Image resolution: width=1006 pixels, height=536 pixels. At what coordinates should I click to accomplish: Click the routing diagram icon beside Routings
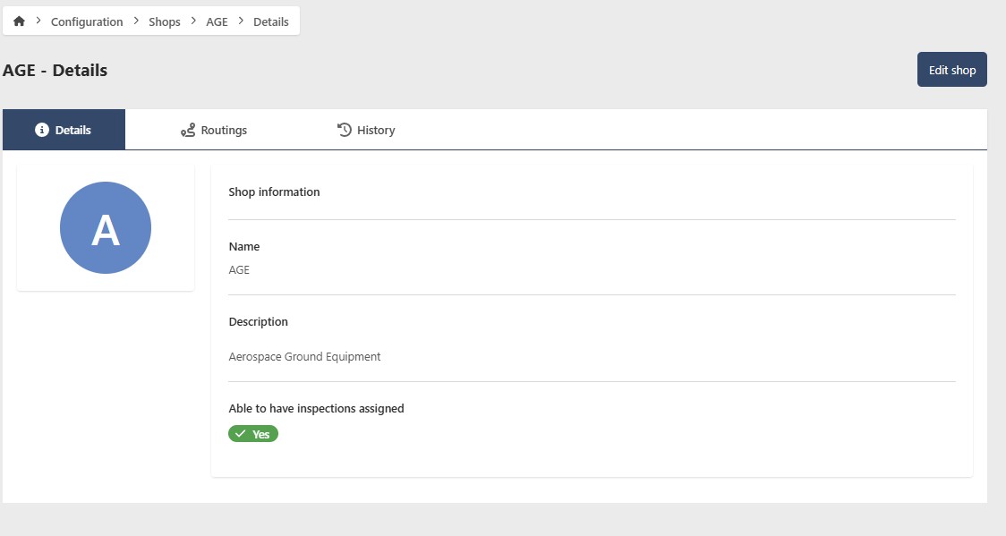pos(187,129)
